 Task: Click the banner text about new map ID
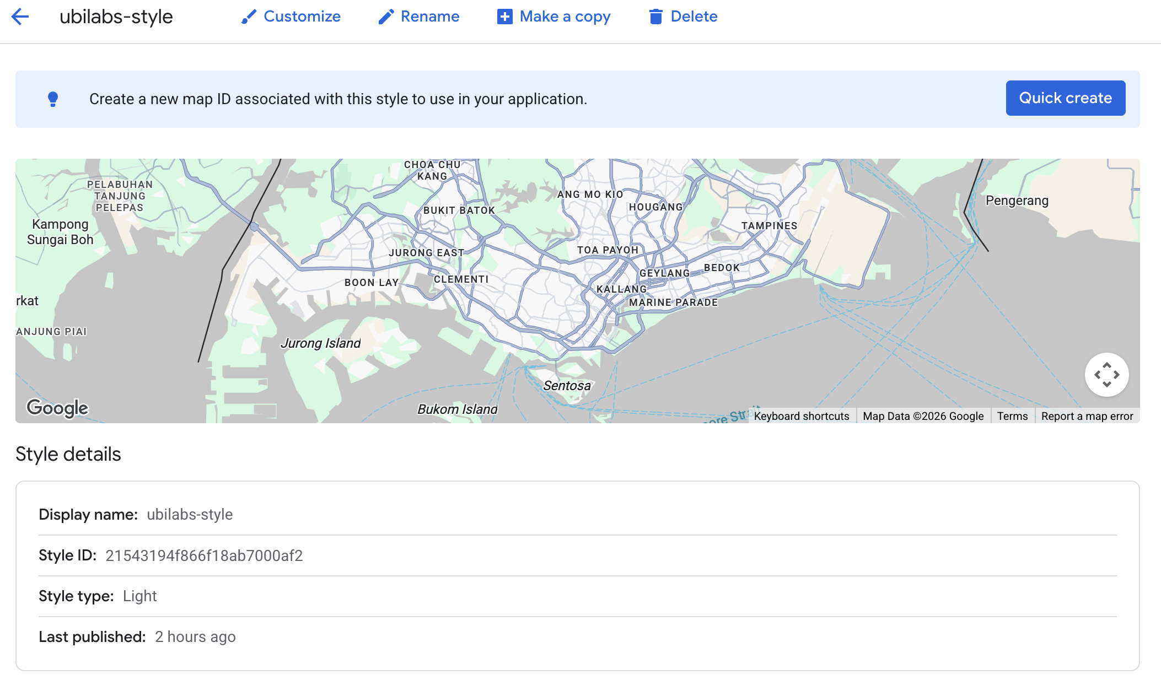coord(338,99)
